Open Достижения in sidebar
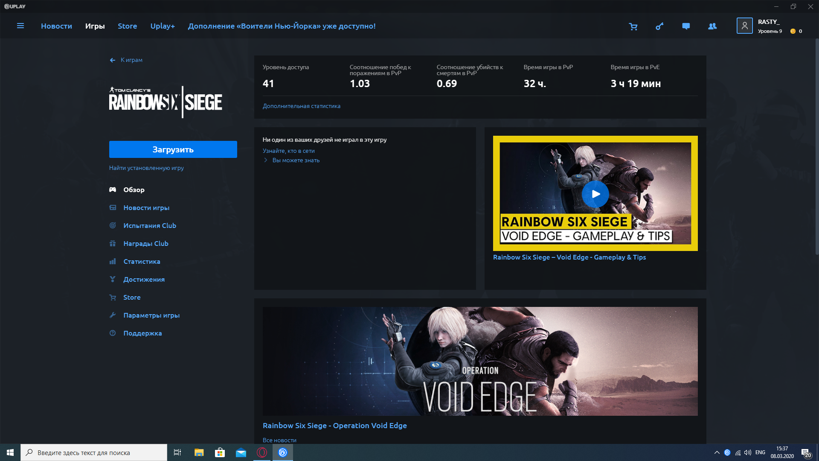The width and height of the screenshot is (819, 461). coord(144,279)
